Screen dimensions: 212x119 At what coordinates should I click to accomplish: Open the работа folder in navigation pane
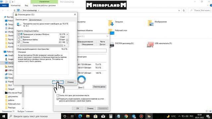10,100
